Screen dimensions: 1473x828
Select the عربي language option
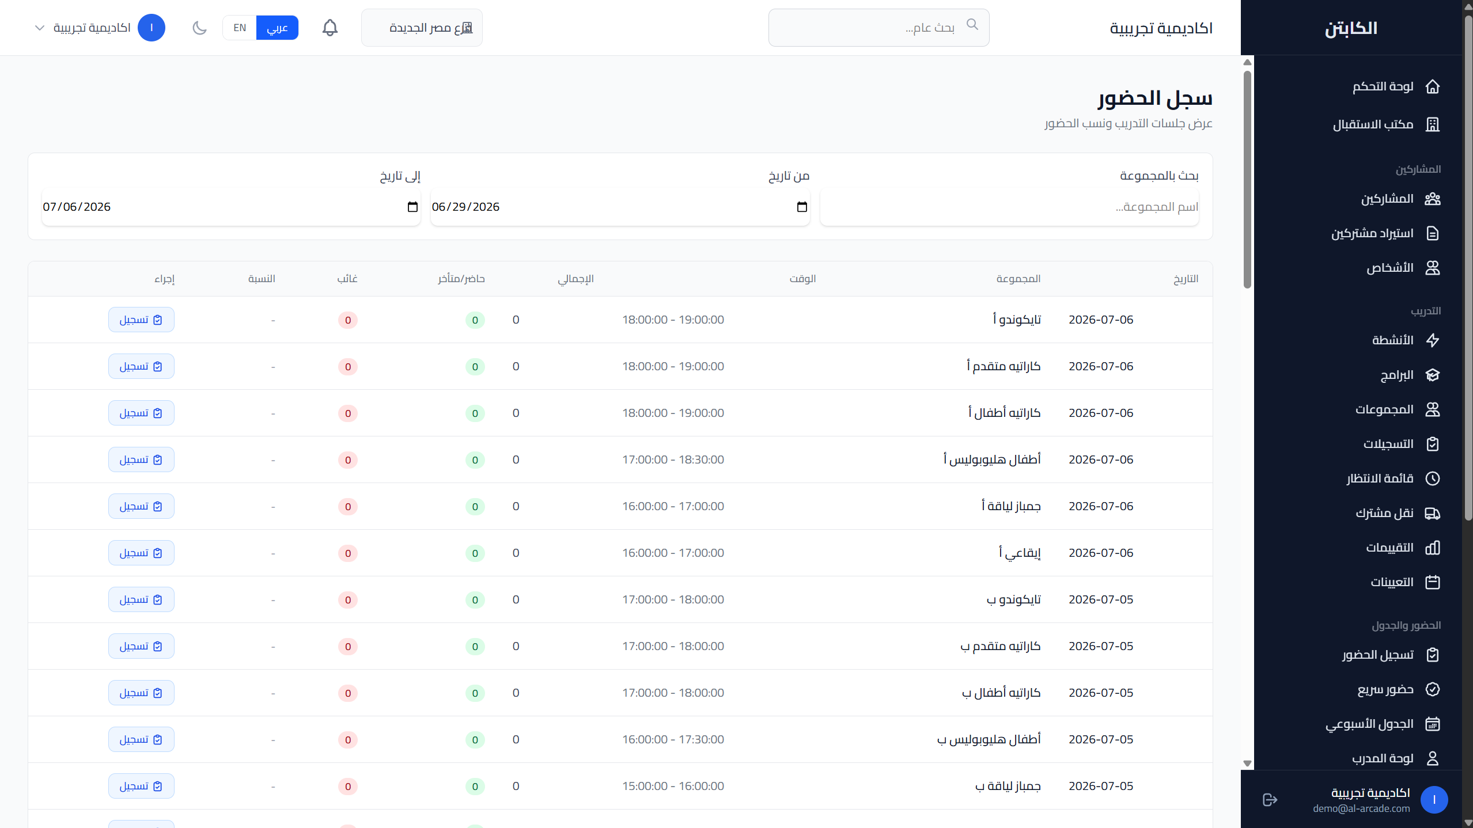pos(277,28)
